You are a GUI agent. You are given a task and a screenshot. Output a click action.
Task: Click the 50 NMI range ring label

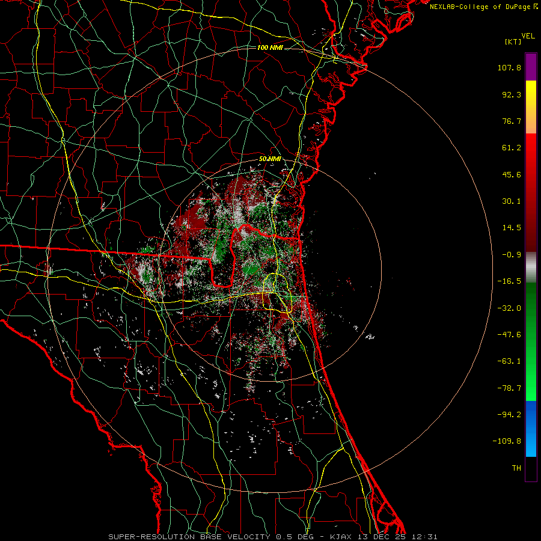click(x=270, y=159)
